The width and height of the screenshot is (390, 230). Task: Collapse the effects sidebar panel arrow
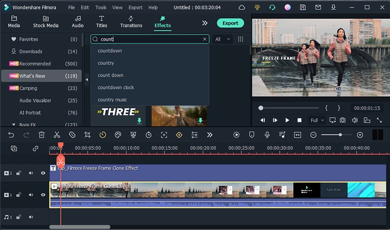(87, 80)
